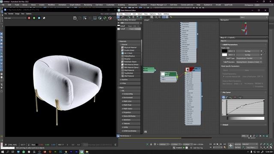274x154 pixels.
Task: Open Windows taskbar search
Action: [8, 152]
